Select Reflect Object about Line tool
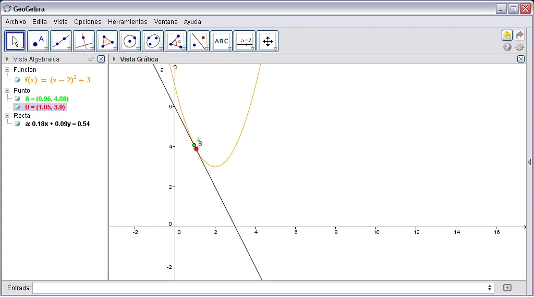 click(199, 41)
